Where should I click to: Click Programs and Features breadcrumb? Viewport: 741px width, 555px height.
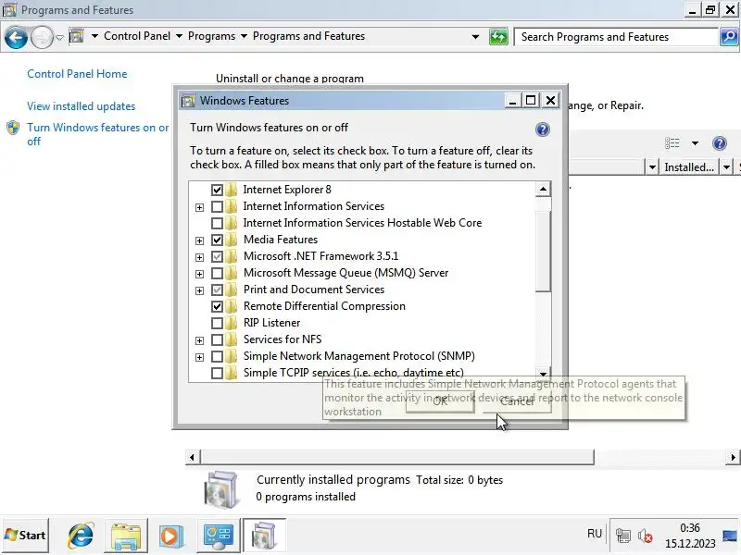(308, 36)
